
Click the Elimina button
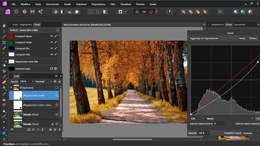click(253, 38)
